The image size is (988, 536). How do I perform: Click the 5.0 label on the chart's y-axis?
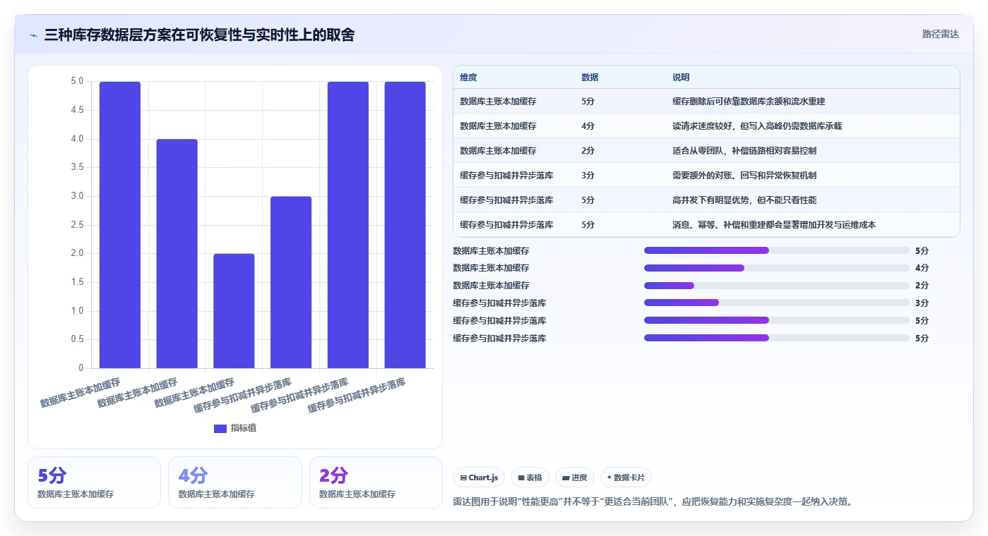click(77, 81)
